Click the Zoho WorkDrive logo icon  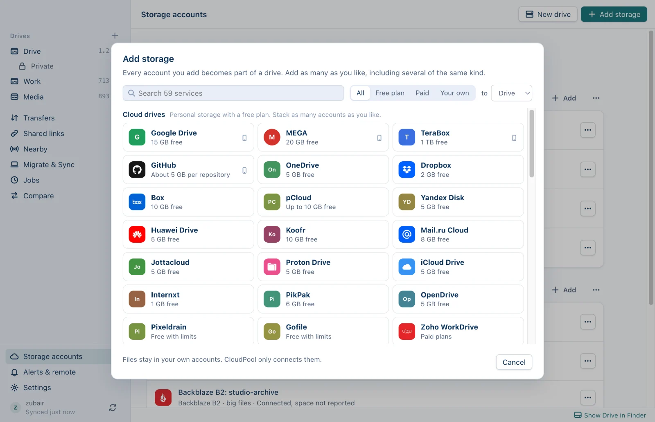(407, 332)
